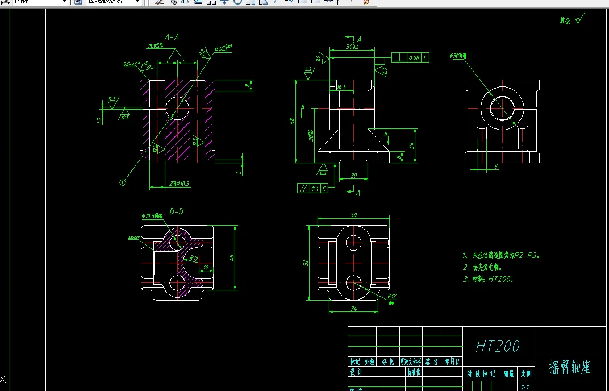Click the R11 radius label in B-B view
The image size is (609, 391).
click(194, 257)
